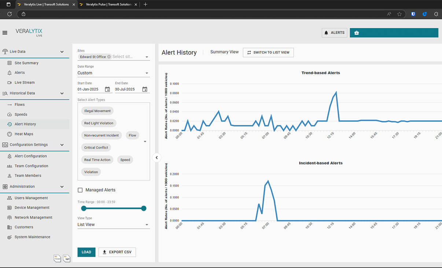Viewport: 442px width, 268px height.
Task: Toggle the Critical Conflict alert type chip
Action: [96, 147]
